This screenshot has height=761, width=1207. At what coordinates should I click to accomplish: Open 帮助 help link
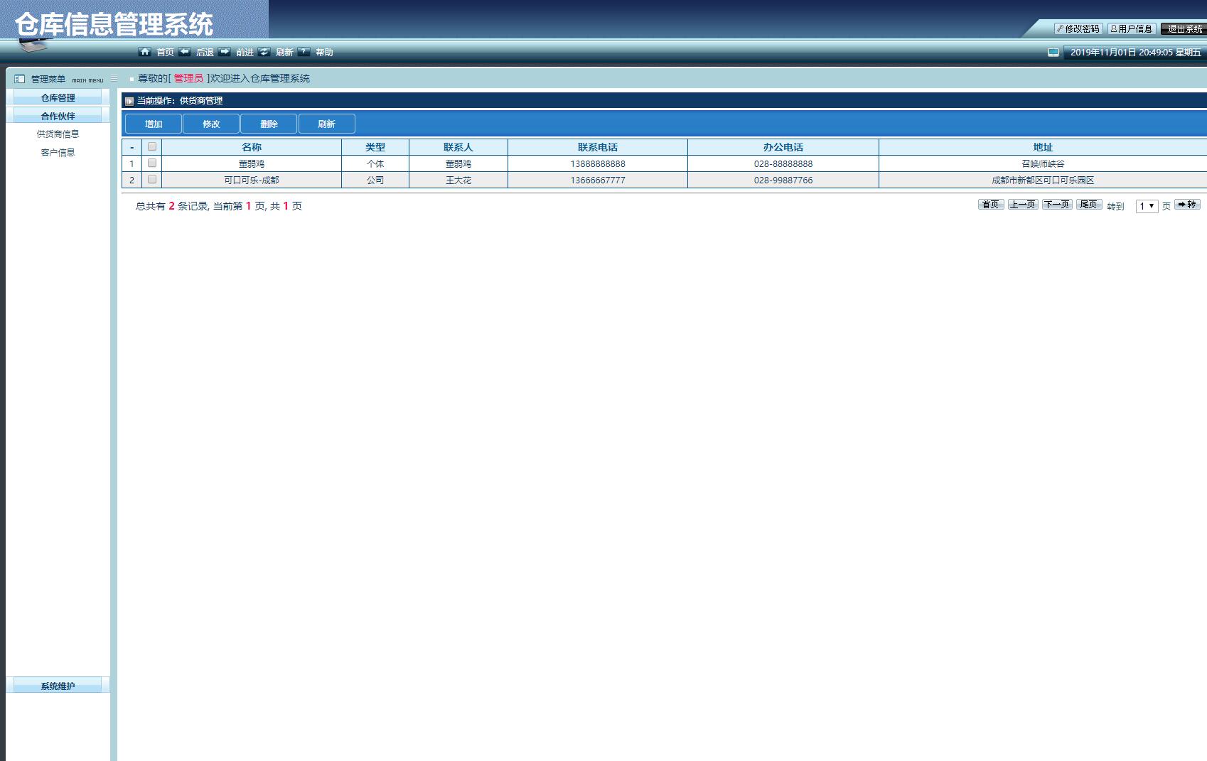point(324,53)
